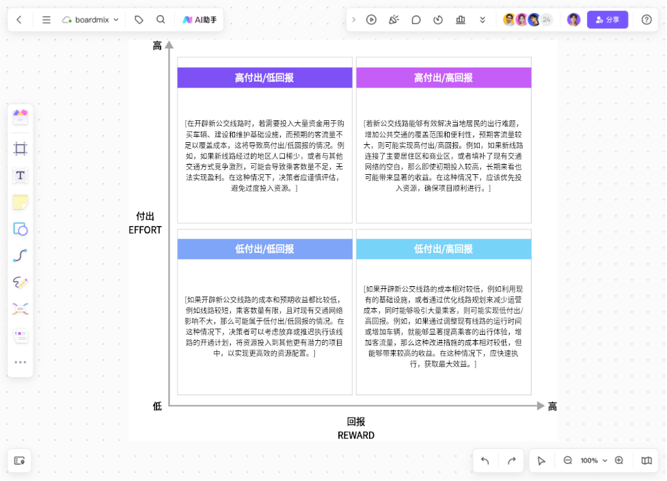The image size is (667, 481).
Task: Open the search magnifier icon
Action: pos(161,20)
